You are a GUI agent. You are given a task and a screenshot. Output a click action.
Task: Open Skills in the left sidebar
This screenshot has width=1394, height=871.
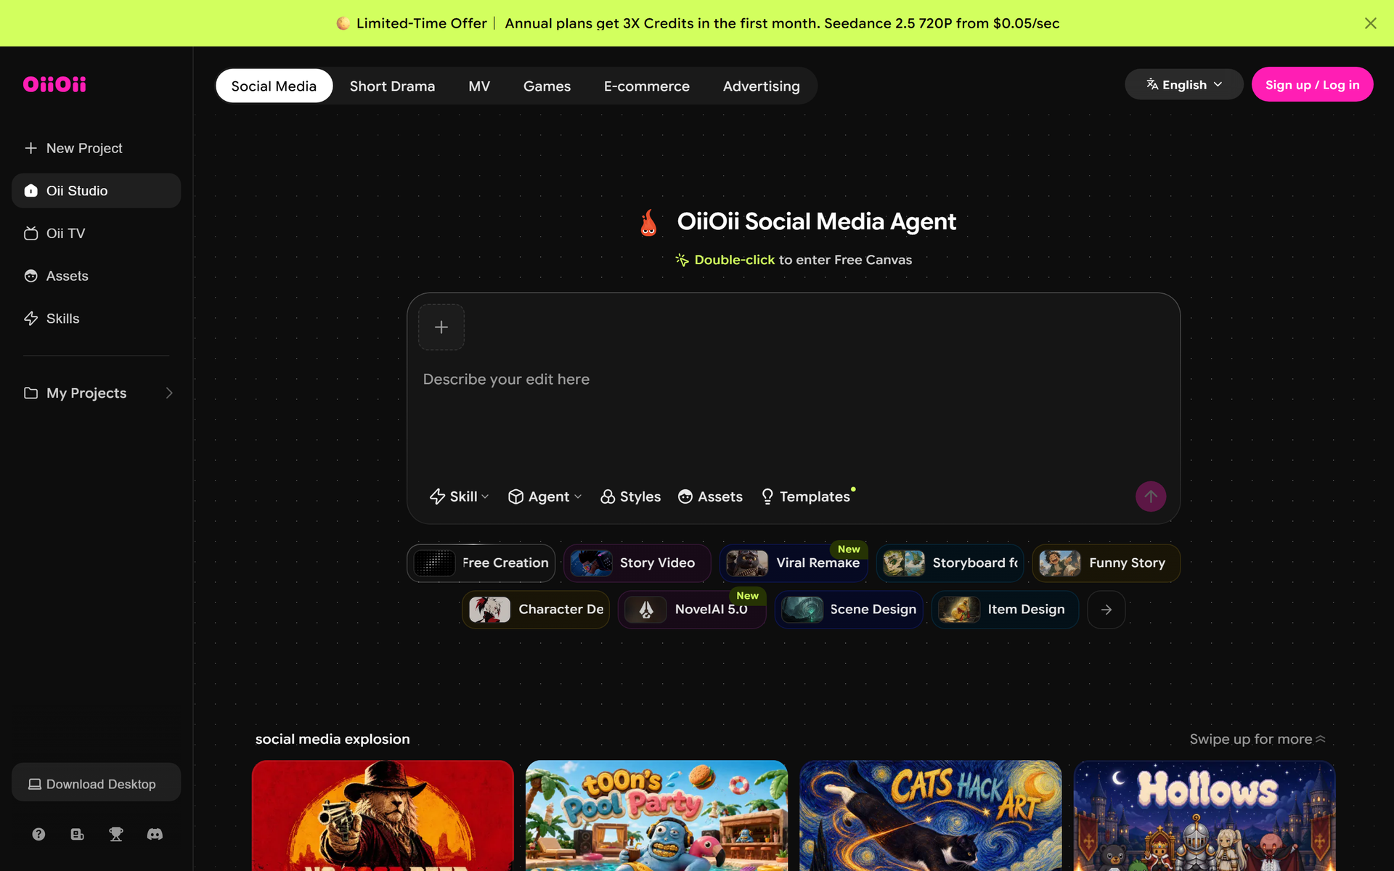[x=96, y=319]
